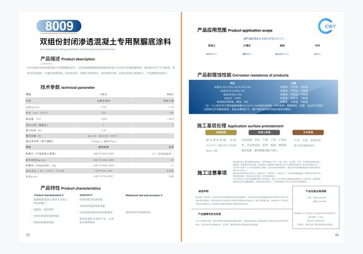This screenshot has width=363, height=254.
Task: Click the 产品包装及保质期 box title
Action: [x=316, y=191]
